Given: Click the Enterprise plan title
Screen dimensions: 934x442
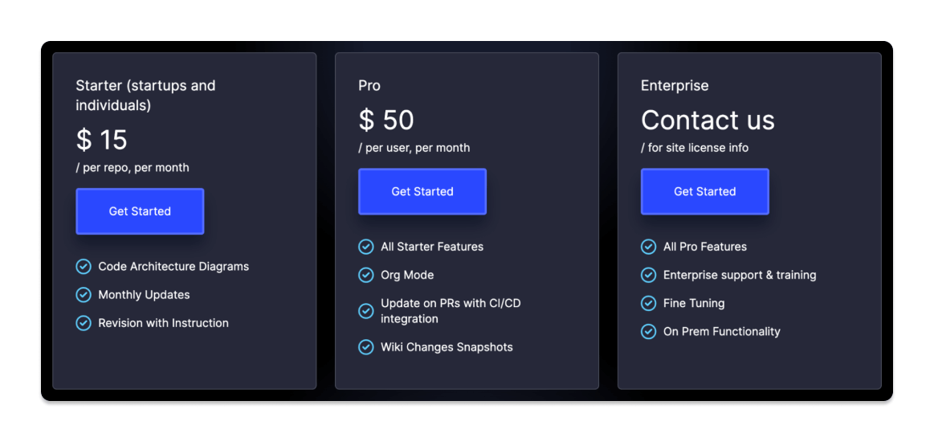Looking at the screenshot, I should (675, 86).
